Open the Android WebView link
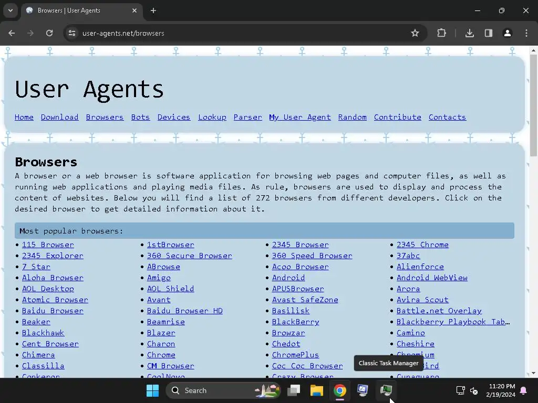 (x=432, y=278)
